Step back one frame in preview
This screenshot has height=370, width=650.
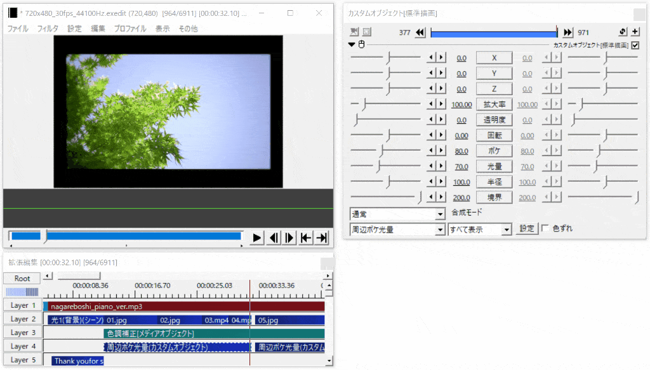[x=274, y=238]
